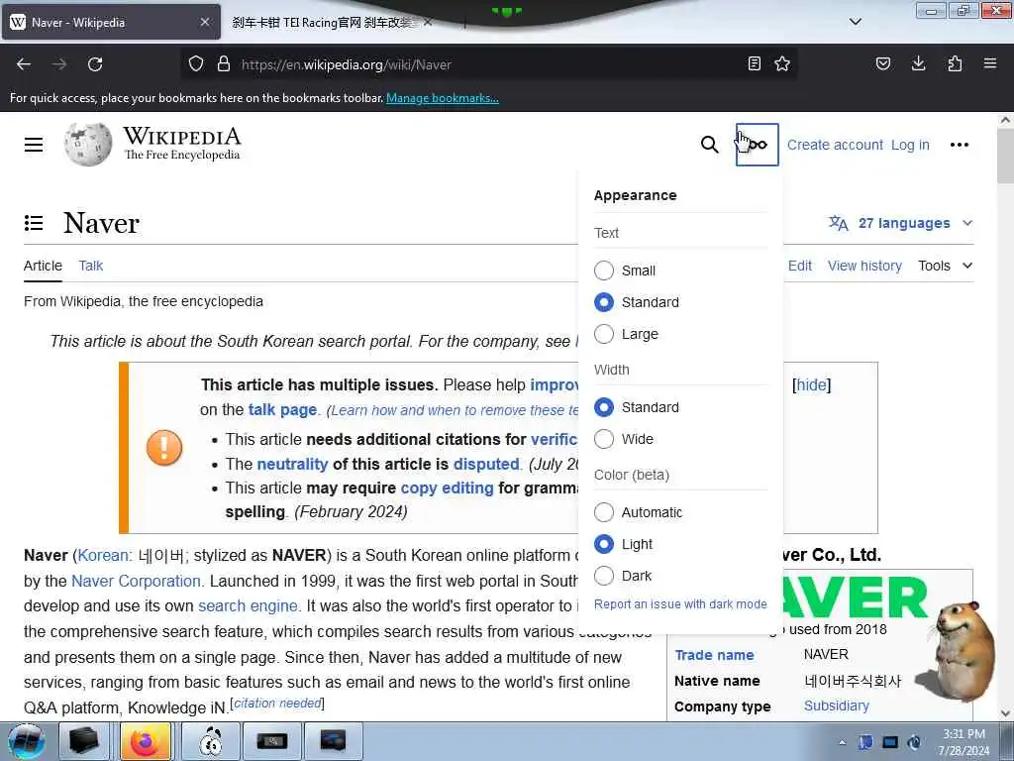
Task: Open the extensions puzzle icon
Action: (955, 63)
